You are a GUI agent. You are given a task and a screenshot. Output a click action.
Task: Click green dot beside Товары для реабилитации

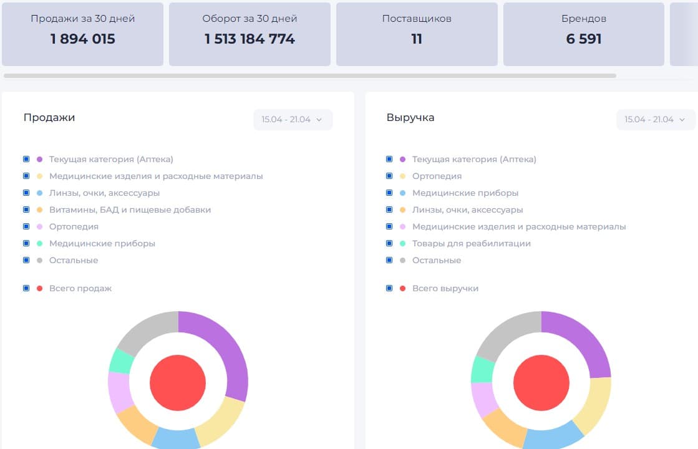pyautogui.click(x=402, y=243)
